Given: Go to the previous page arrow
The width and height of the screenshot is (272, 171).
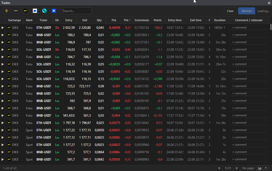Looking at the screenshot, I should (x=219, y=168).
